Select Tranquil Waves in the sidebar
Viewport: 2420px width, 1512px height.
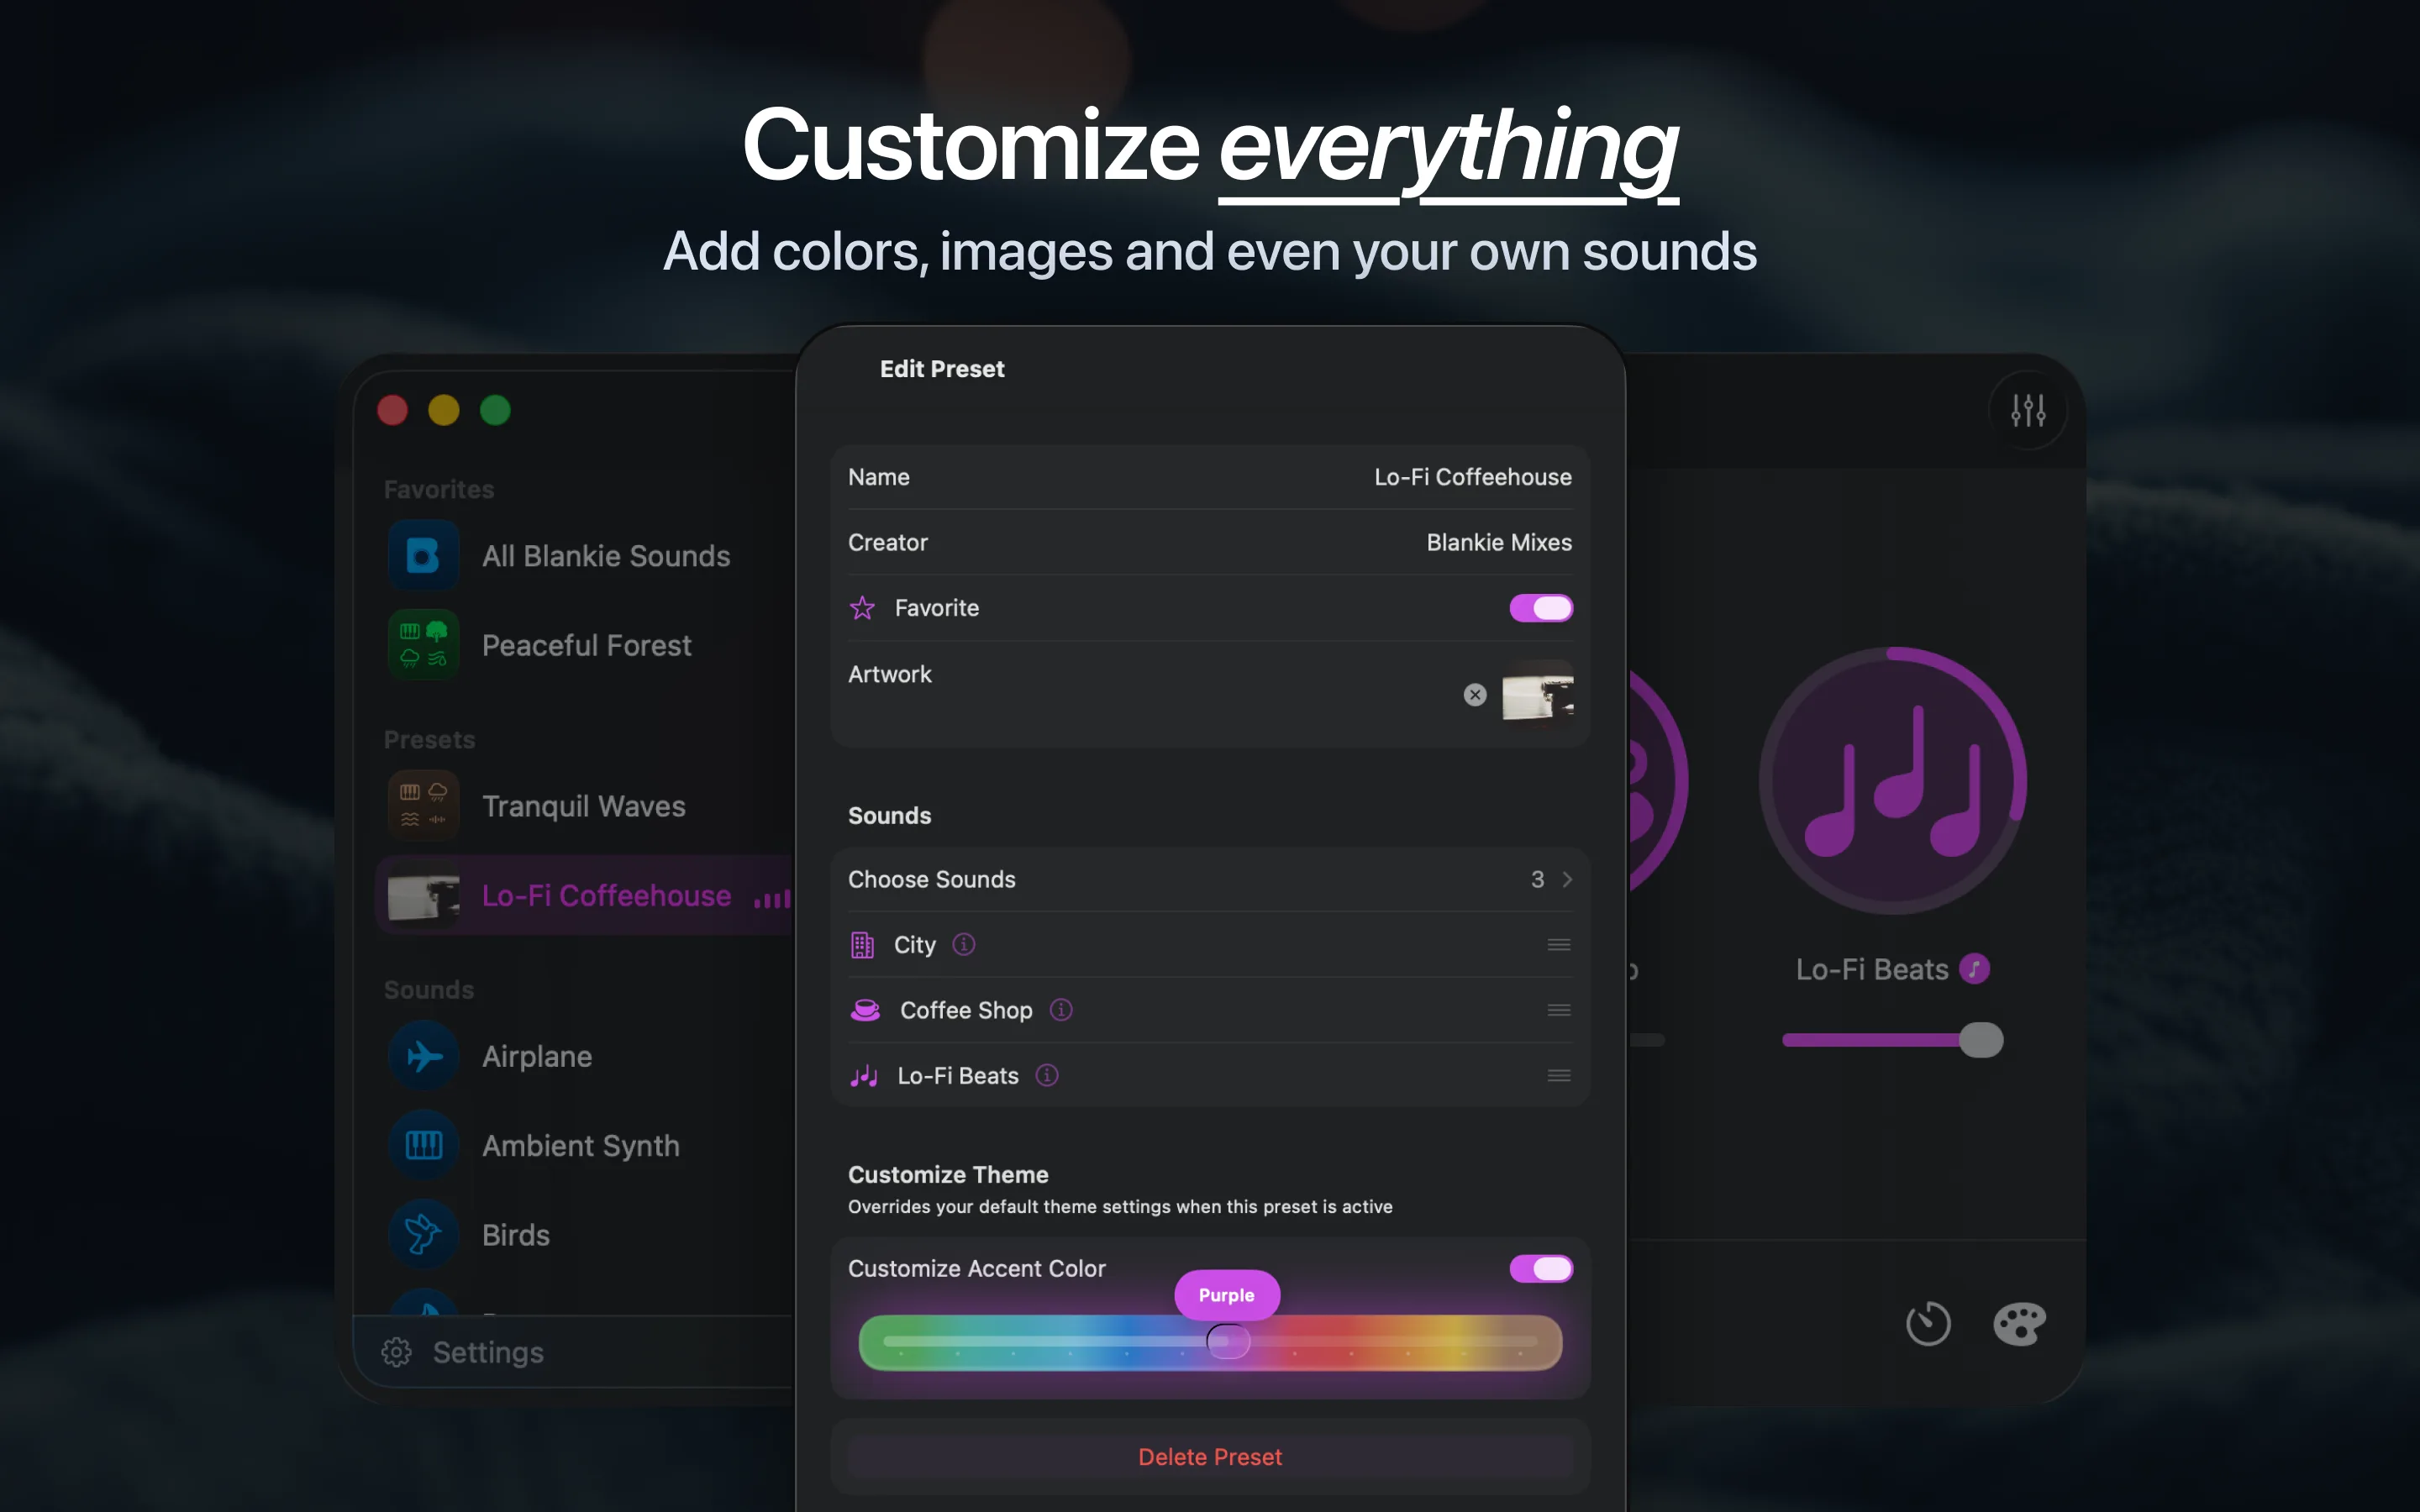tap(586, 806)
